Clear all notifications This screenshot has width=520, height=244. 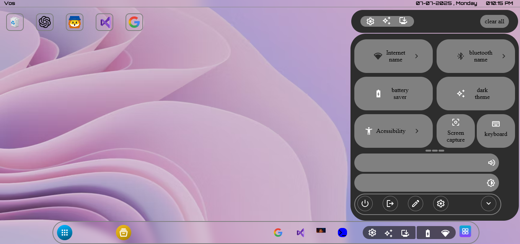[494, 21]
